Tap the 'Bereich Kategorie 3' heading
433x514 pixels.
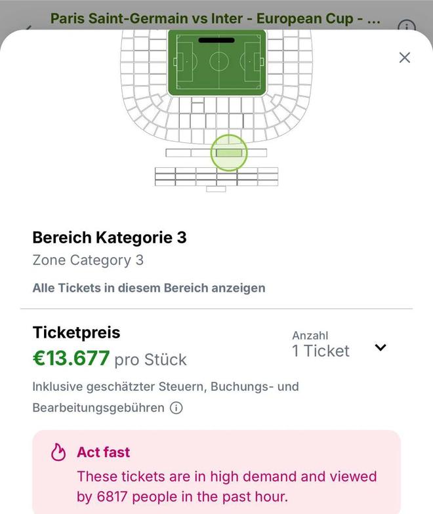pos(110,237)
